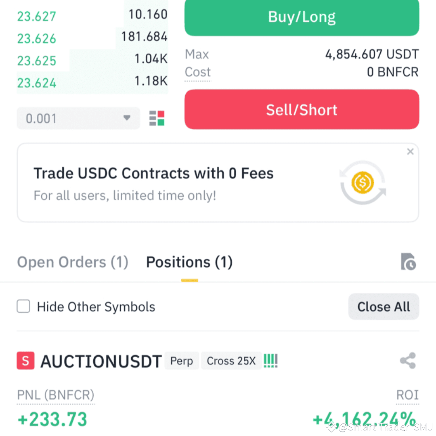The height and width of the screenshot is (436, 436).
Task: Tap the PNL (BNFCR) label
Action: (56, 395)
